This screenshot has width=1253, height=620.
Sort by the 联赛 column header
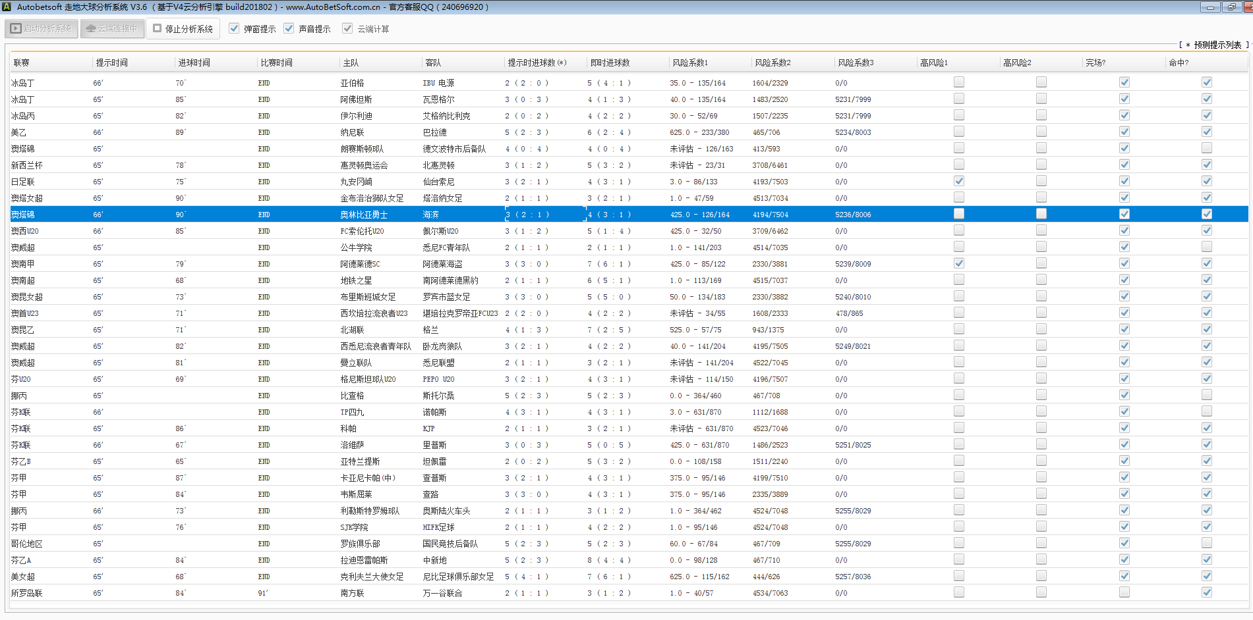click(22, 63)
